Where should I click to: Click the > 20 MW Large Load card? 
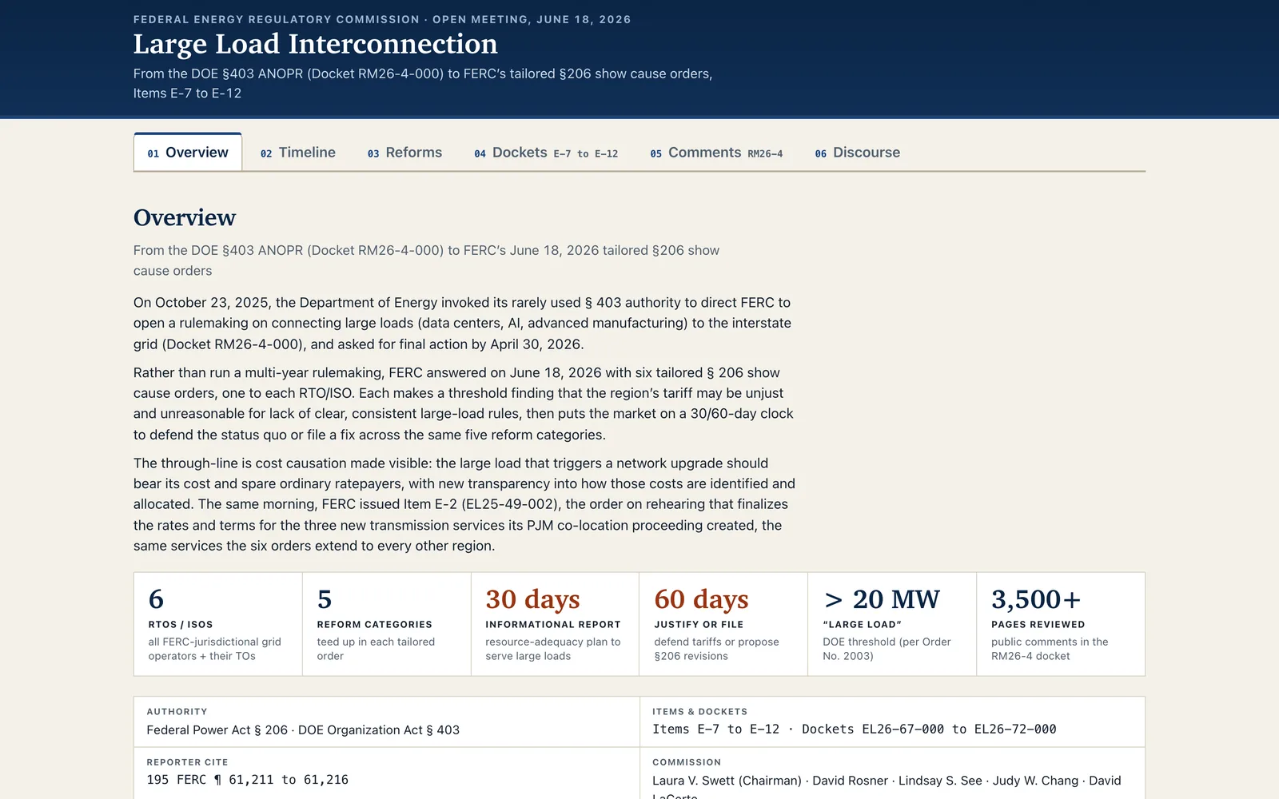point(892,624)
